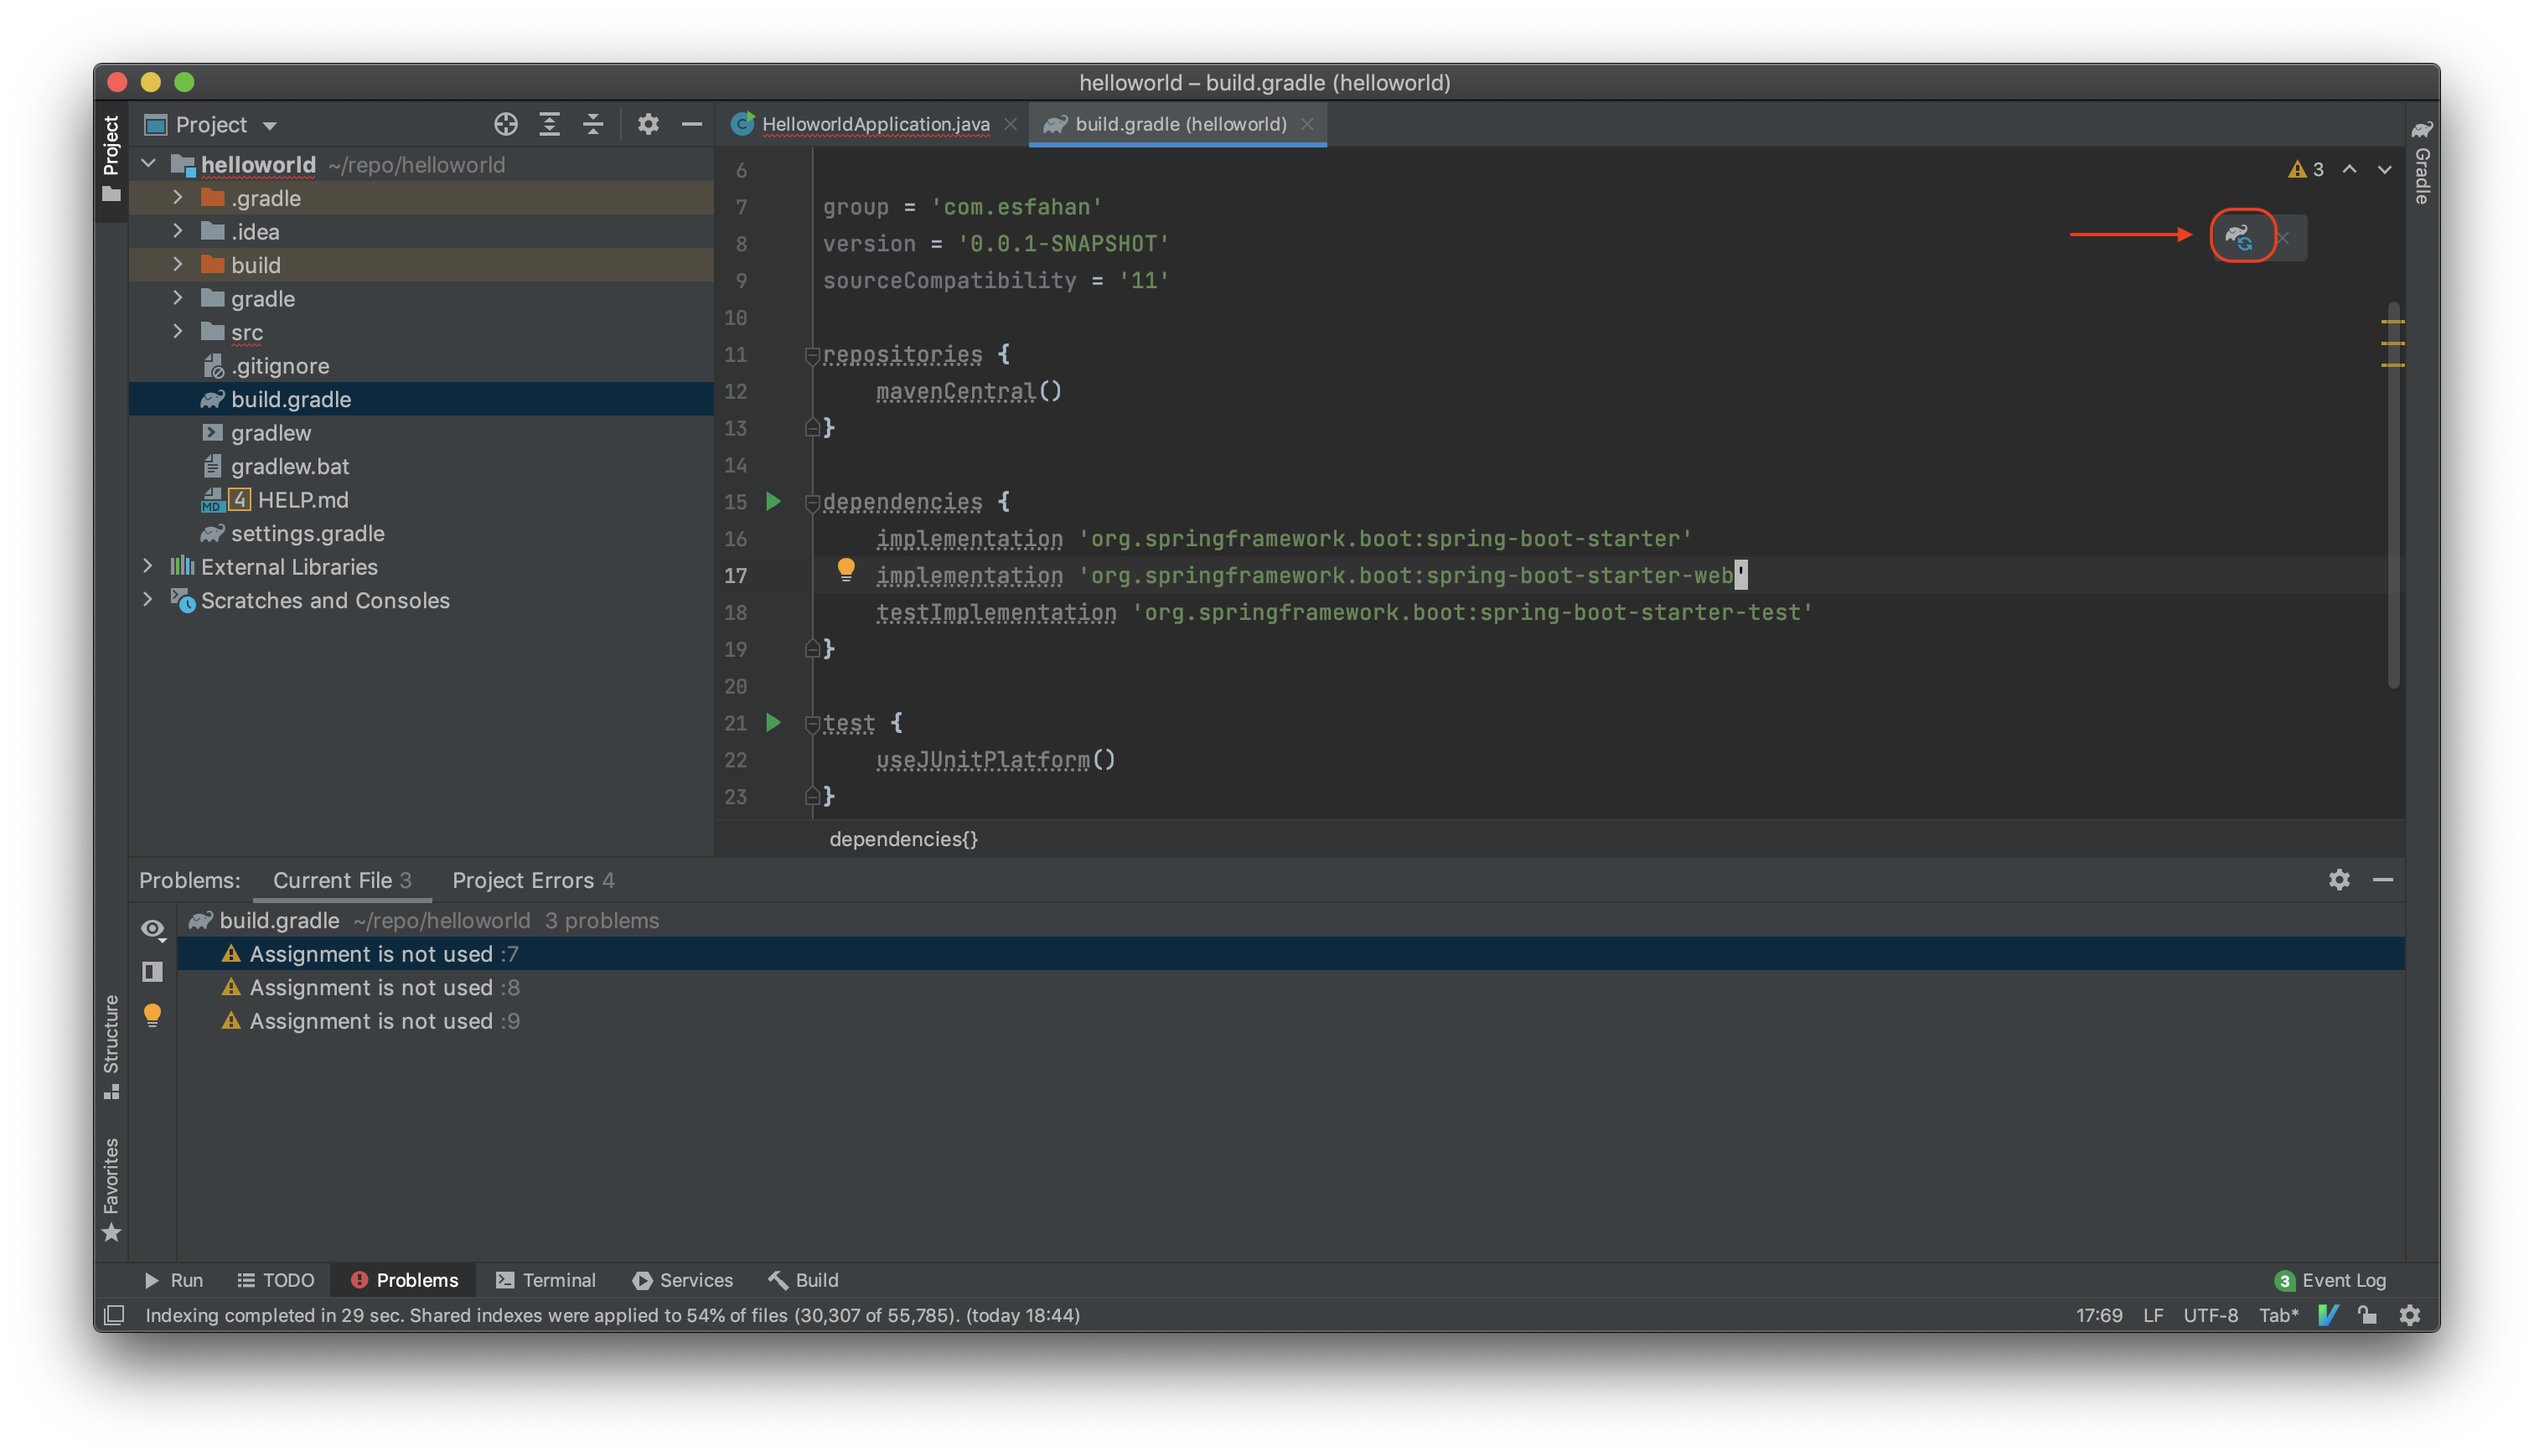Image resolution: width=2534 pixels, height=1456 pixels.
Task: Switch to HelloworldApplication.java tab
Action: (874, 124)
